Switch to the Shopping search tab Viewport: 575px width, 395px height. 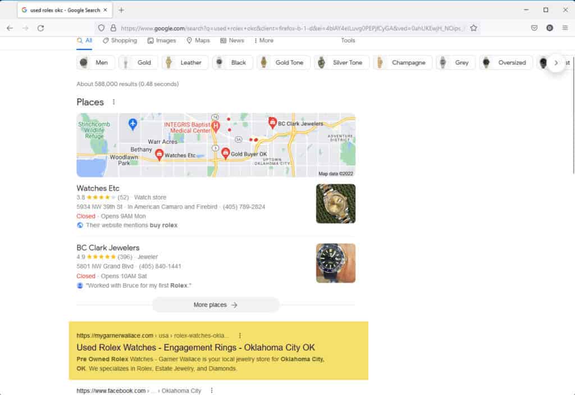120,40
